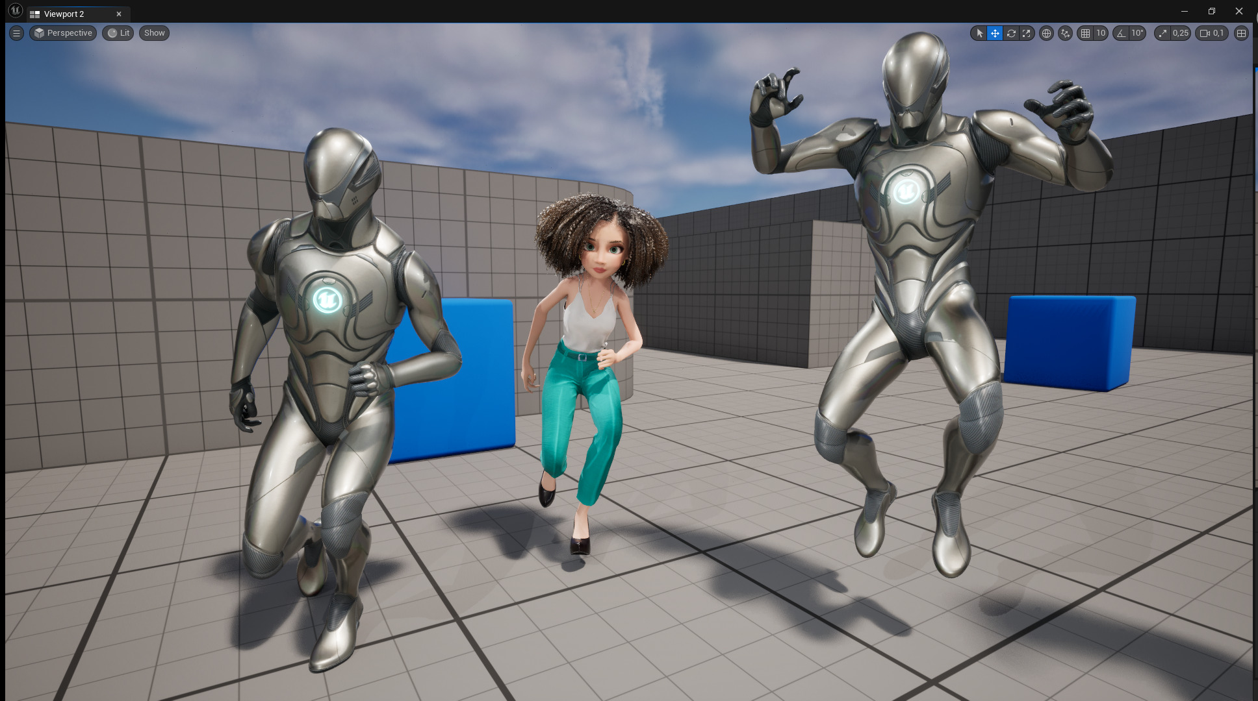This screenshot has width=1258, height=701.
Task: Open the Perspective view mode button
Action: 63,33
